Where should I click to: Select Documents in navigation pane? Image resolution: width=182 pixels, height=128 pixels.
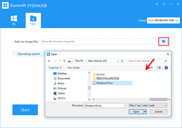point(62,78)
